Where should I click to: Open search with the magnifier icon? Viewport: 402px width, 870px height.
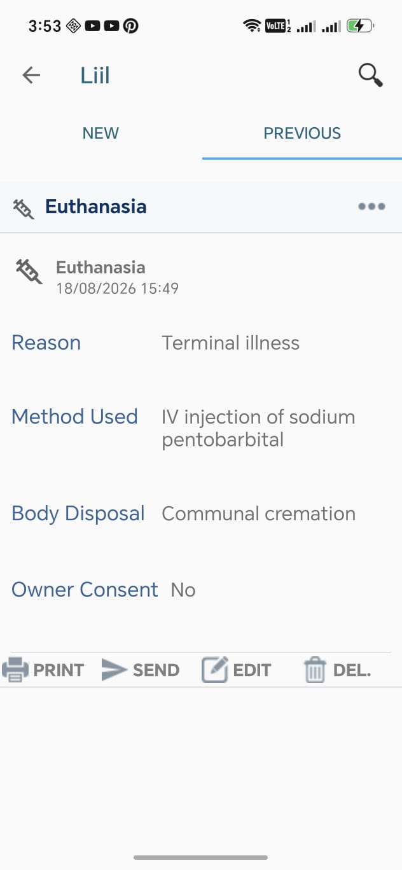(x=371, y=75)
